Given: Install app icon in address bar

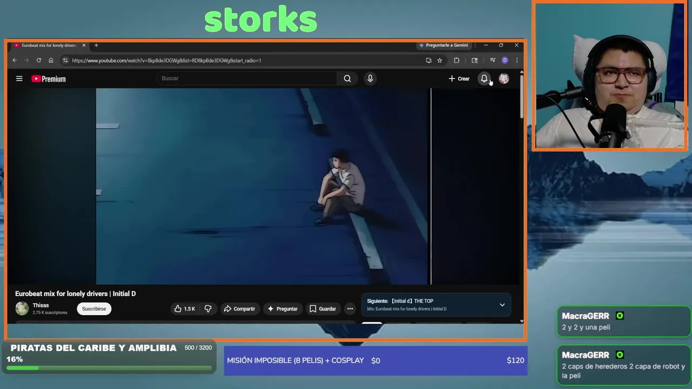Looking at the screenshot, I should pyautogui.click(x=429, y=61).
